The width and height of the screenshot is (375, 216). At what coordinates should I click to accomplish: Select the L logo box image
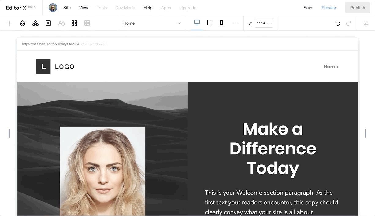tap(43, 67)
